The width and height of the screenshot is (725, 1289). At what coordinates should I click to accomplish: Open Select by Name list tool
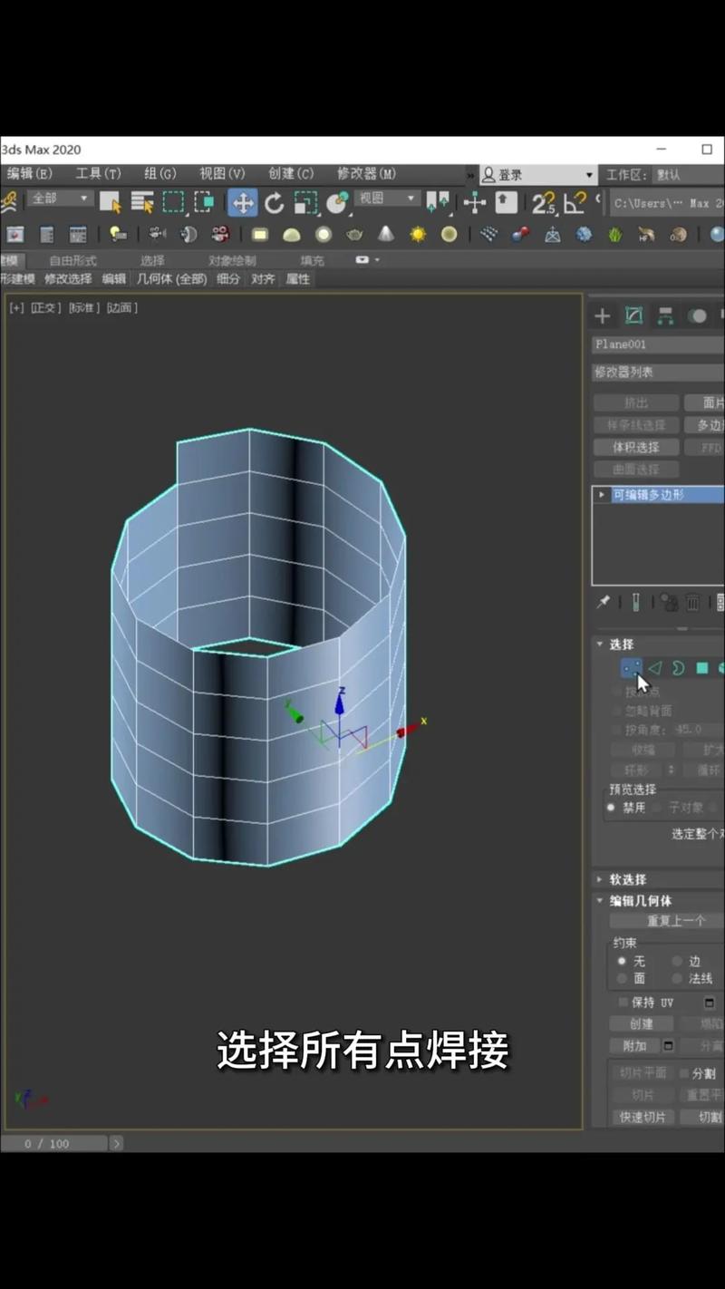click(142, 202)
